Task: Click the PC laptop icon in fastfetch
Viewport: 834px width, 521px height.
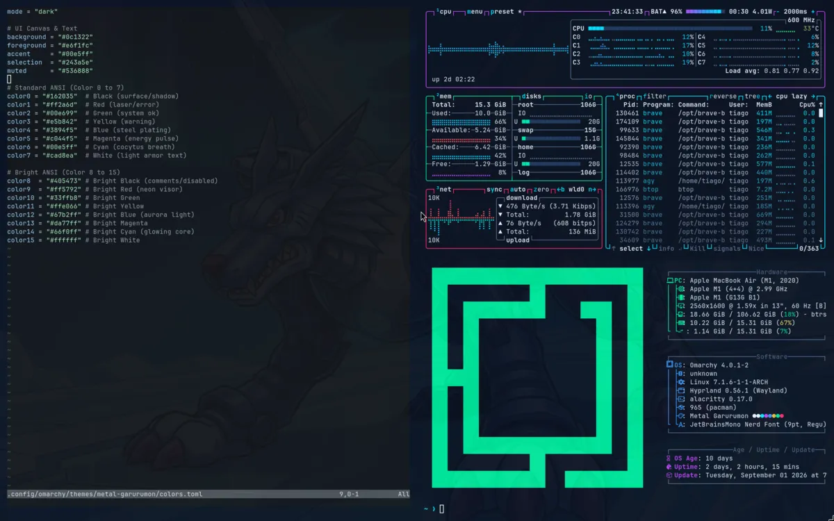Action: (x=670, y=281)
